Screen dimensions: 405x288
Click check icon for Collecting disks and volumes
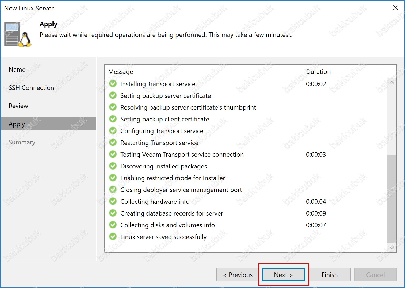pos(113,225)
